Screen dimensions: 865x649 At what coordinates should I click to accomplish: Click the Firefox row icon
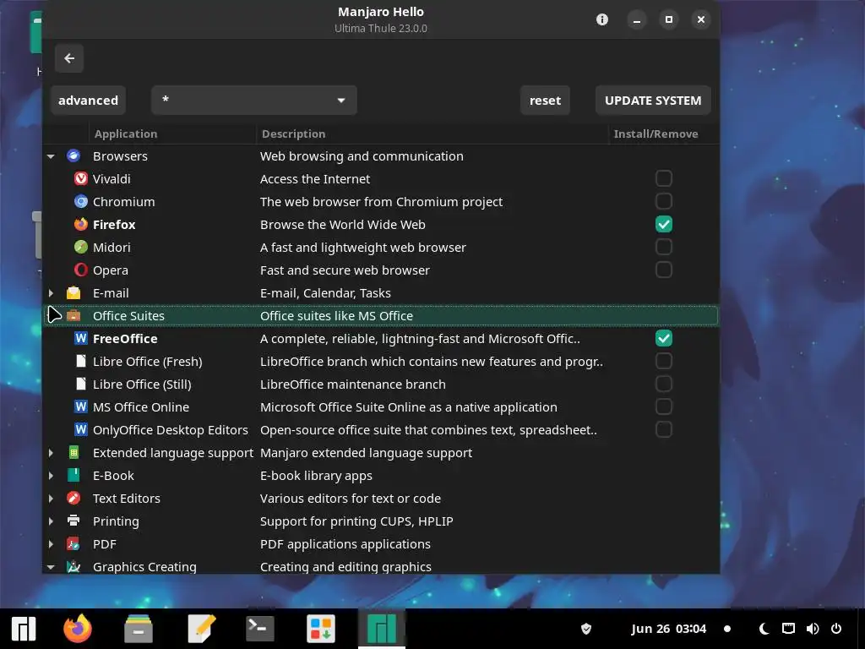click(81, 225)
